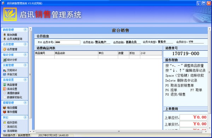Click the 事件提醒 icon
212x138 pixels.
tap(5, 112)
